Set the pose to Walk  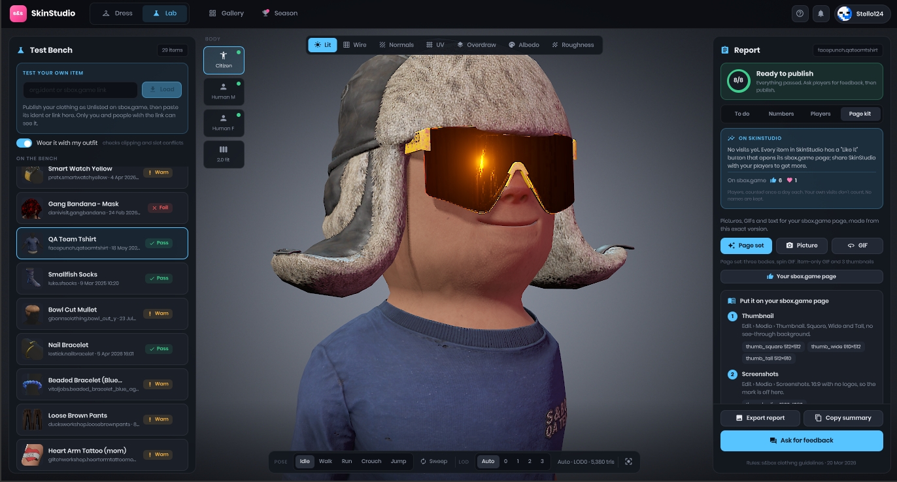326,461
